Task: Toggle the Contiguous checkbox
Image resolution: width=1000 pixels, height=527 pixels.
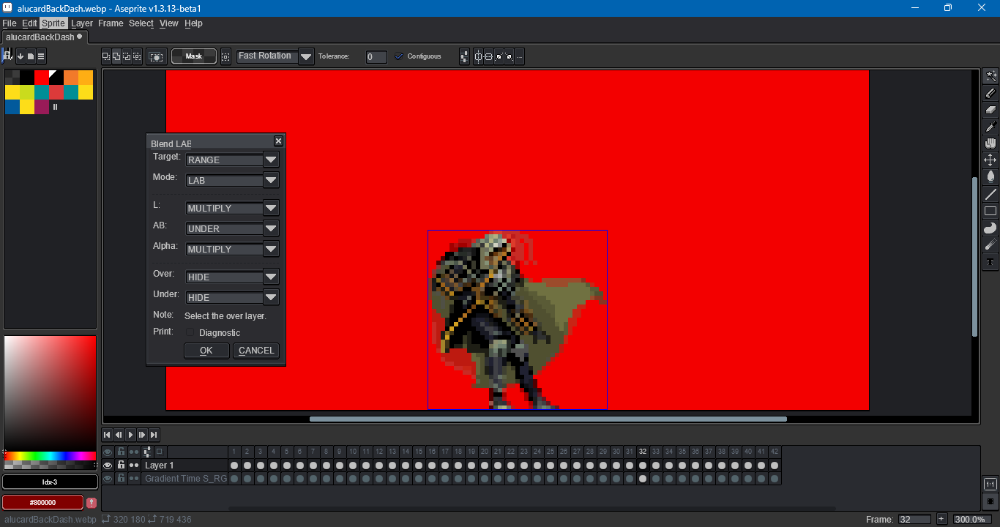Action: pyautogui.click(x=399, y=56)
